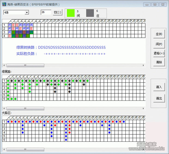Open the 4珠 combo box
Screen dimensions: 169x154
coord(16,13)
